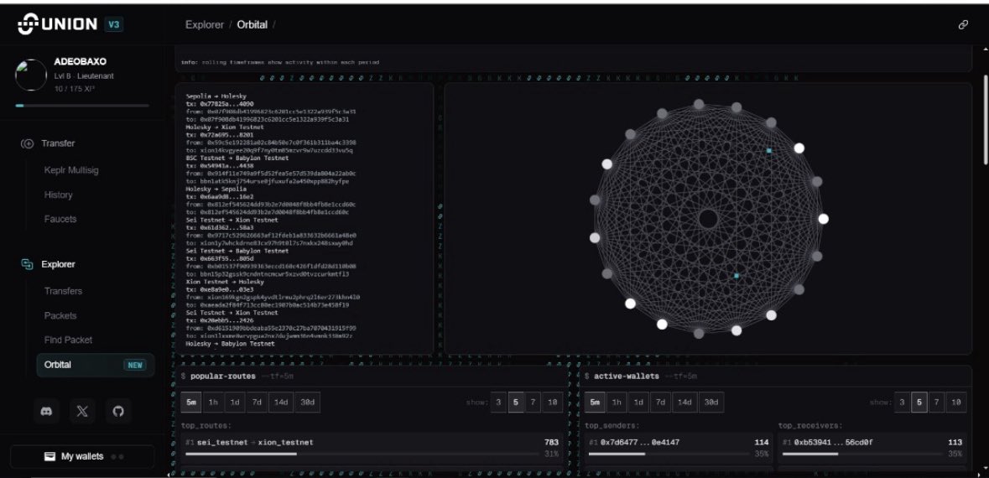
Task: Show 10 entries in popular-routes
Action: (552, 403)
